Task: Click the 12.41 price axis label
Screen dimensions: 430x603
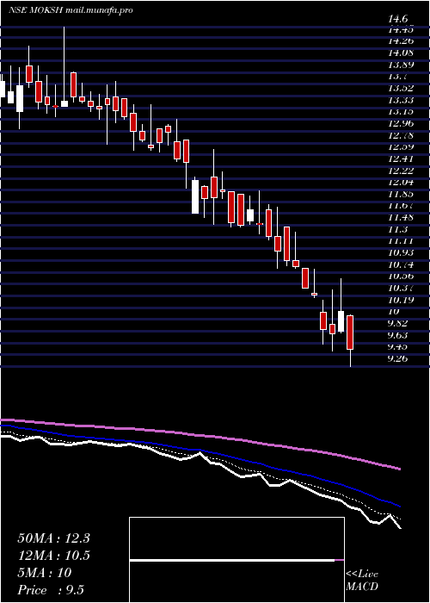Action: coord(401,159)
